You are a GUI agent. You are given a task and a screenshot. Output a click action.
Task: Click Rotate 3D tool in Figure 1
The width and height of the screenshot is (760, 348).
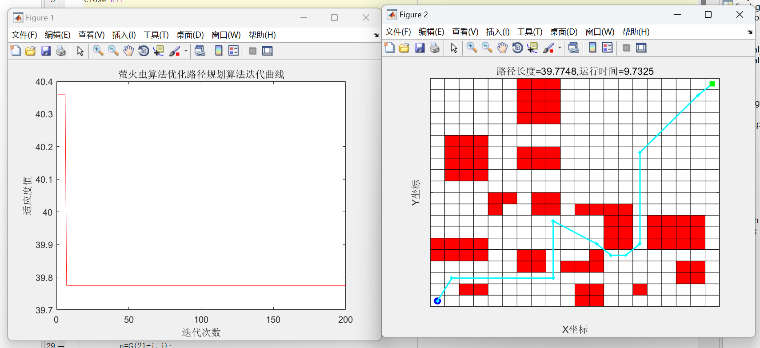[144, 51]
